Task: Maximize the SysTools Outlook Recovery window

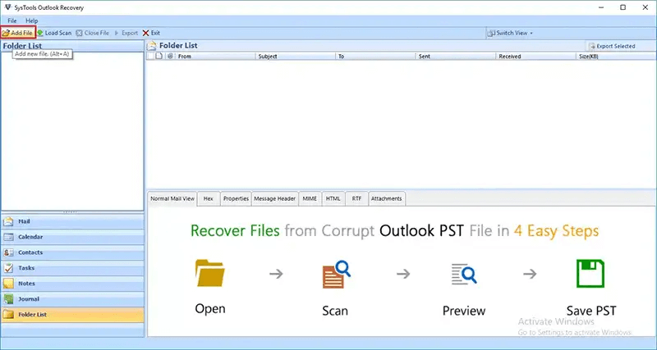Action: 623,7
